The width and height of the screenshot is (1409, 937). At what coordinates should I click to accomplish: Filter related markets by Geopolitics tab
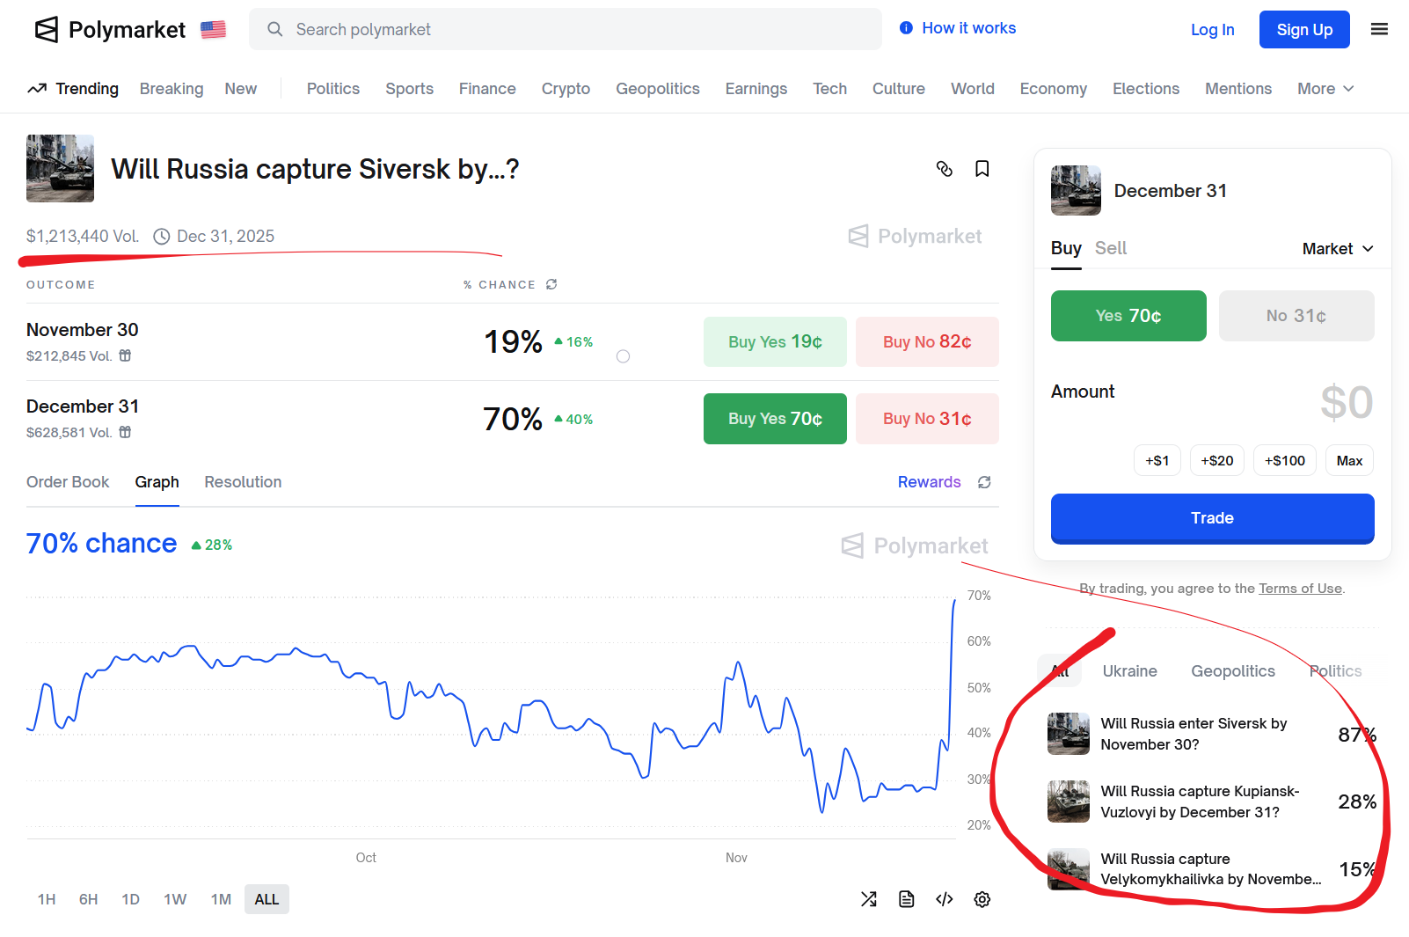[1233, 671]
